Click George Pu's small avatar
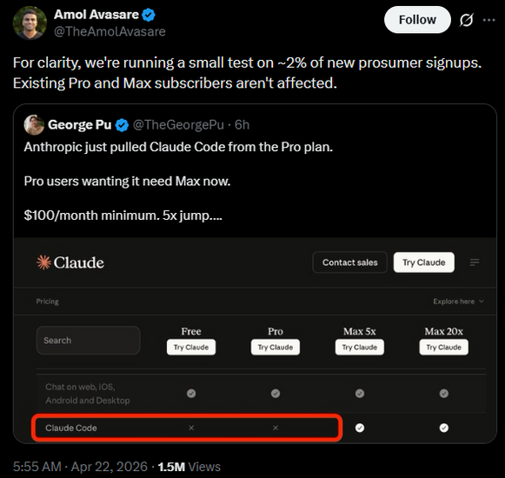This screenshot has width=505, height=478. tap(34, 124)
